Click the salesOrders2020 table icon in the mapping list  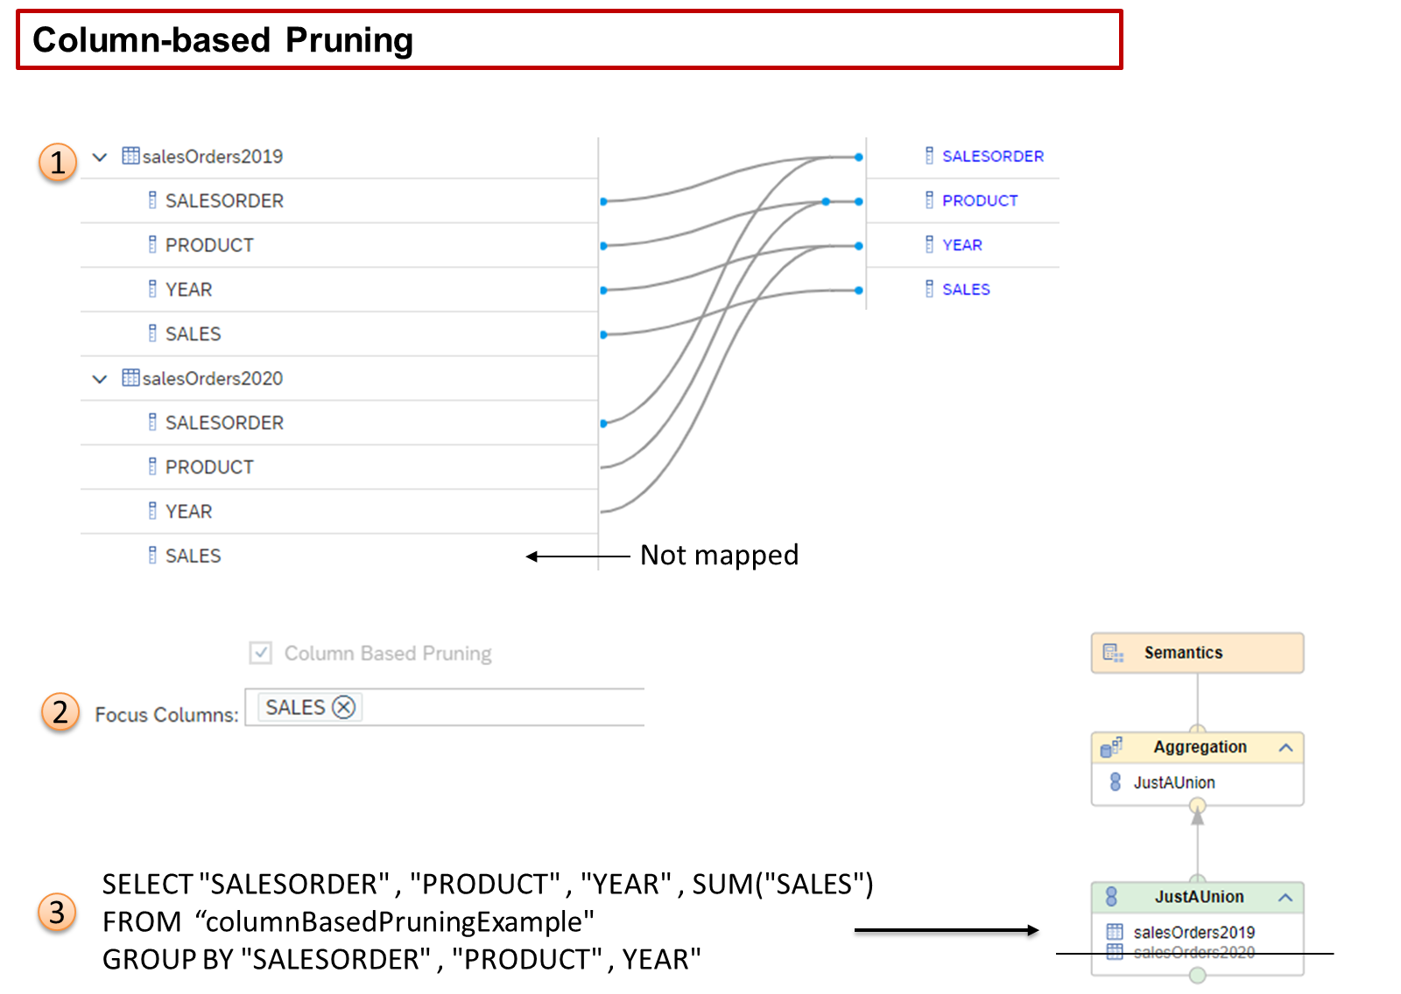click(x=130, y=378)
